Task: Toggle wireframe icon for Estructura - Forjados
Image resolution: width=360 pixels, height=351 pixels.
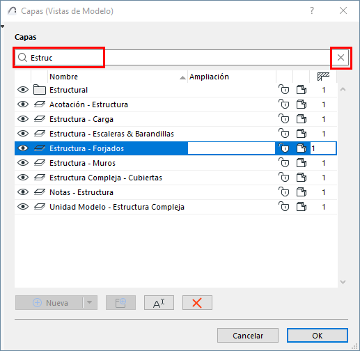Action: (x=302, y=148)
